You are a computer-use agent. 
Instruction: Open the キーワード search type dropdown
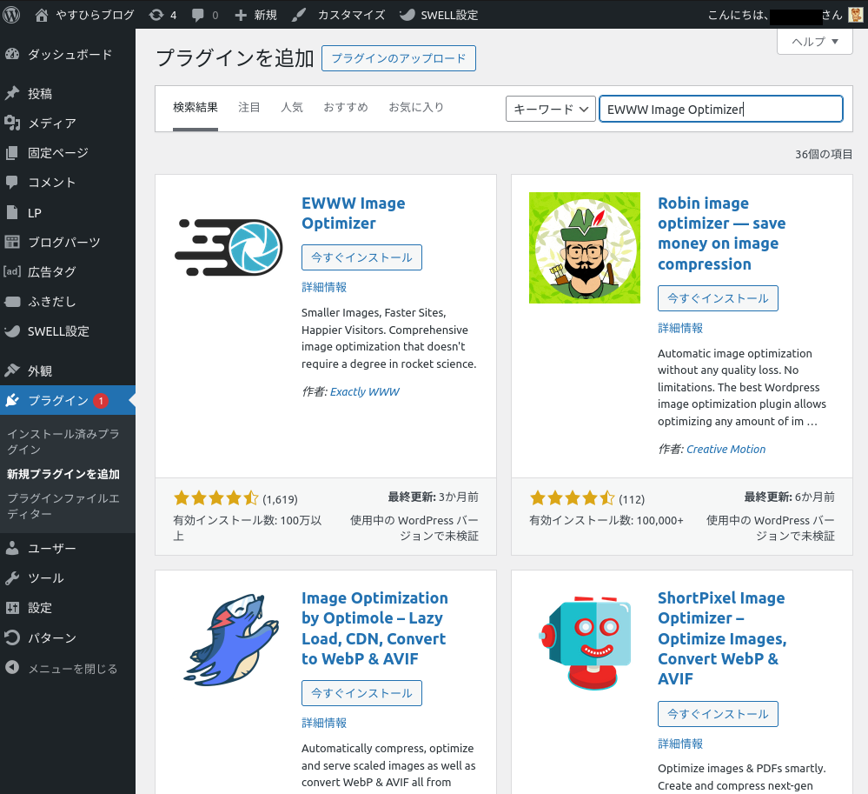point(550,109)
